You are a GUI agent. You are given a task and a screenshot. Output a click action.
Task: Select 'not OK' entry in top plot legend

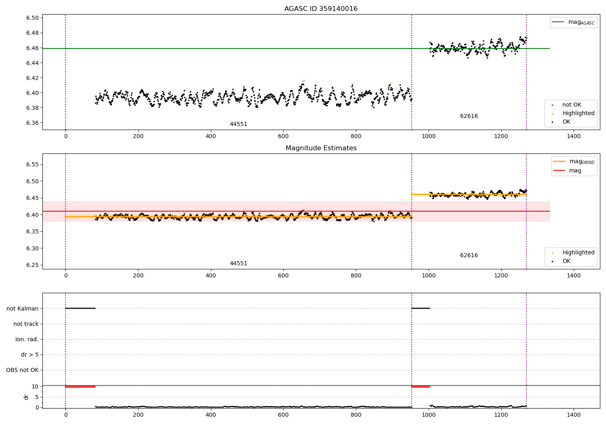point(572,105)
